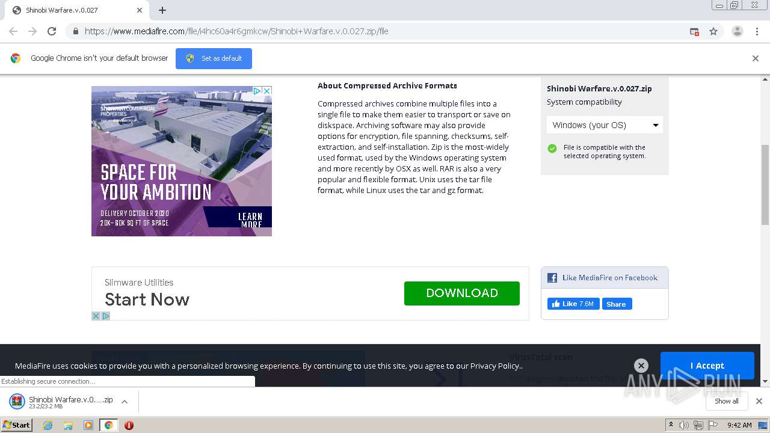Image resolution: width=770 pixels, height=433 pixels.
Task: Open Like MediaFire on Facebook link
Action: (610, 278)
